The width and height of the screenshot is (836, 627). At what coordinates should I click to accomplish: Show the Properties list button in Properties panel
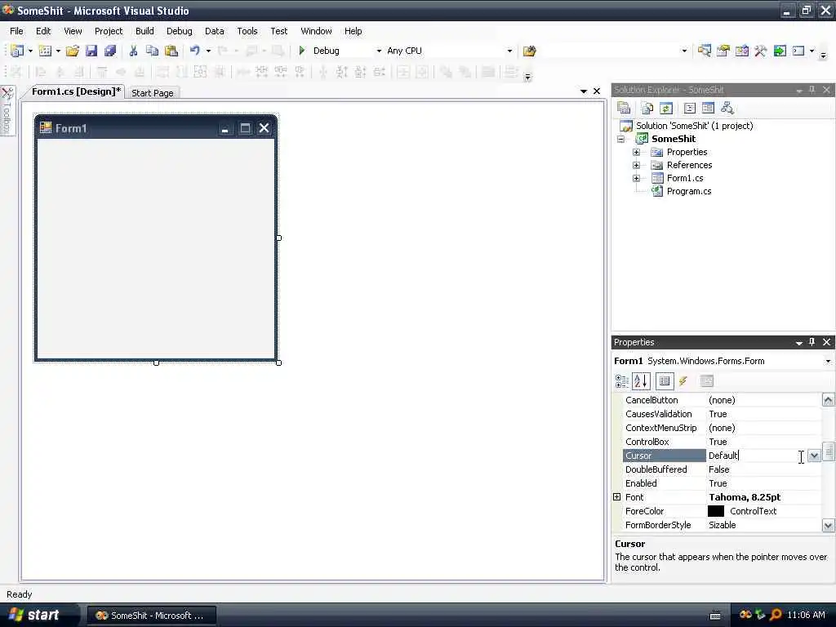[x=665, y=380]
